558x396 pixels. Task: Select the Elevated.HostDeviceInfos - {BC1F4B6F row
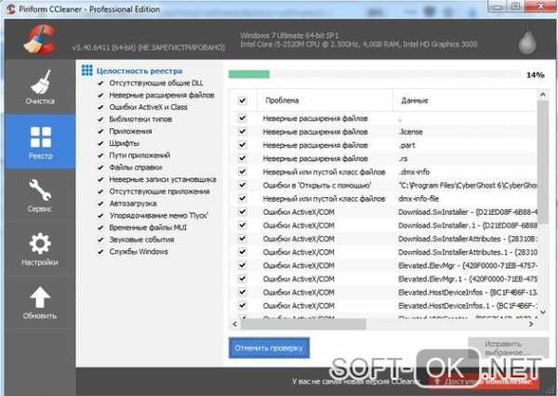[383, 292]
